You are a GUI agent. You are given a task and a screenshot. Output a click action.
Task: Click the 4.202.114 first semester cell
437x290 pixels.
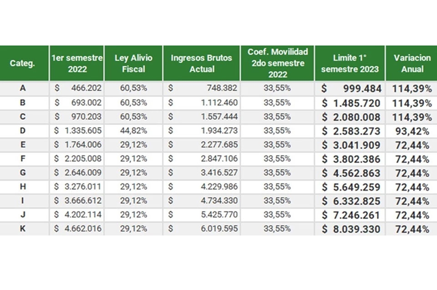coord(78,215)
